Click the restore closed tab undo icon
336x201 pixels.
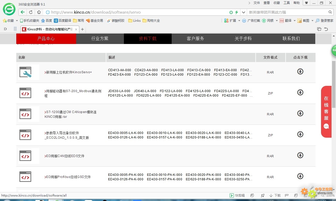(x=326, y=29)
